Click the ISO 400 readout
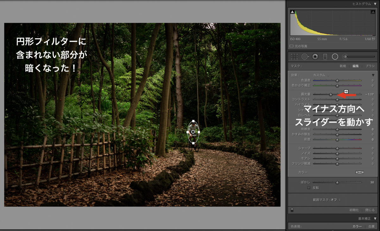This screenshot has width=380, height=231. click(x=295, y=39)
